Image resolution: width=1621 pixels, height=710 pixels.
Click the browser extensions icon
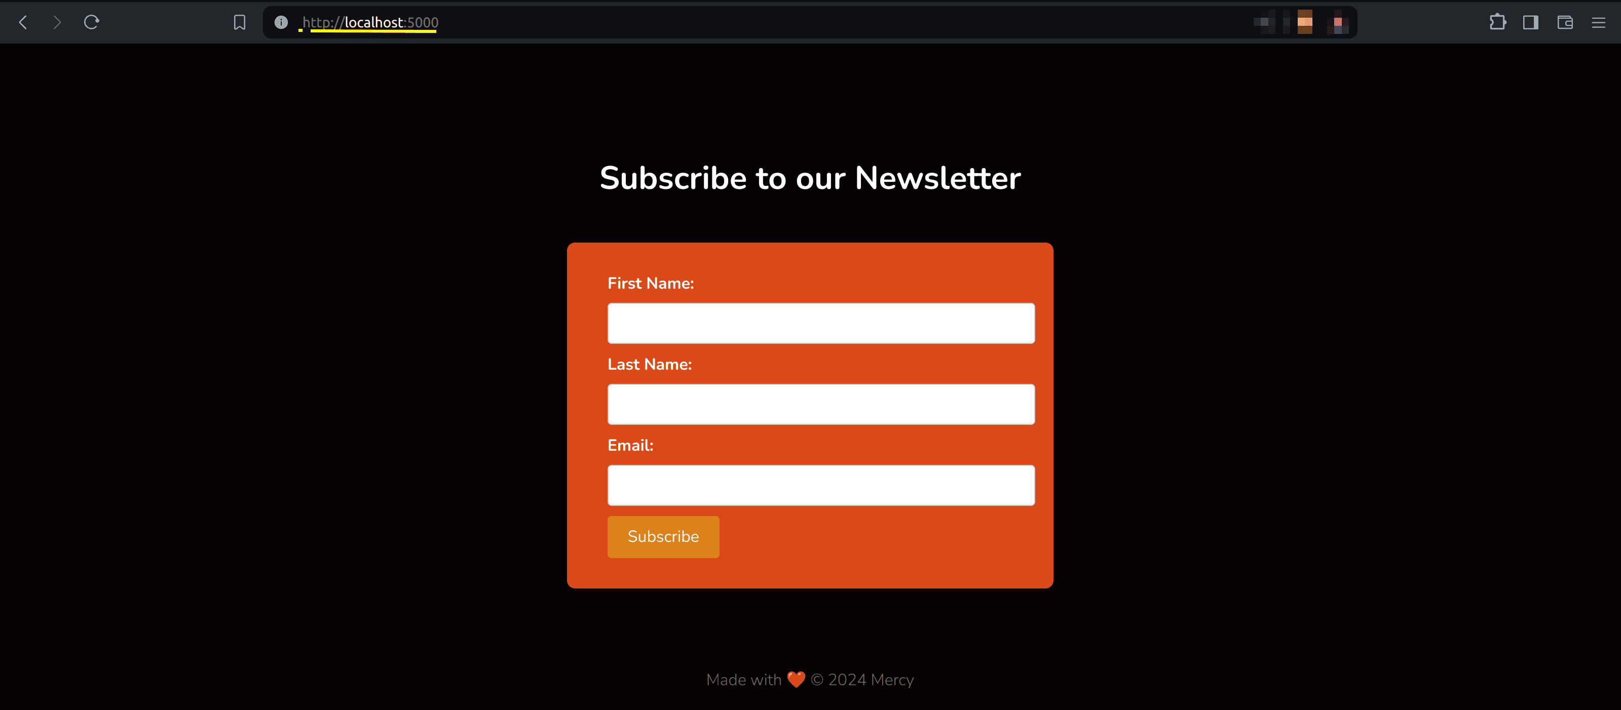click(x=1498, y=22)
